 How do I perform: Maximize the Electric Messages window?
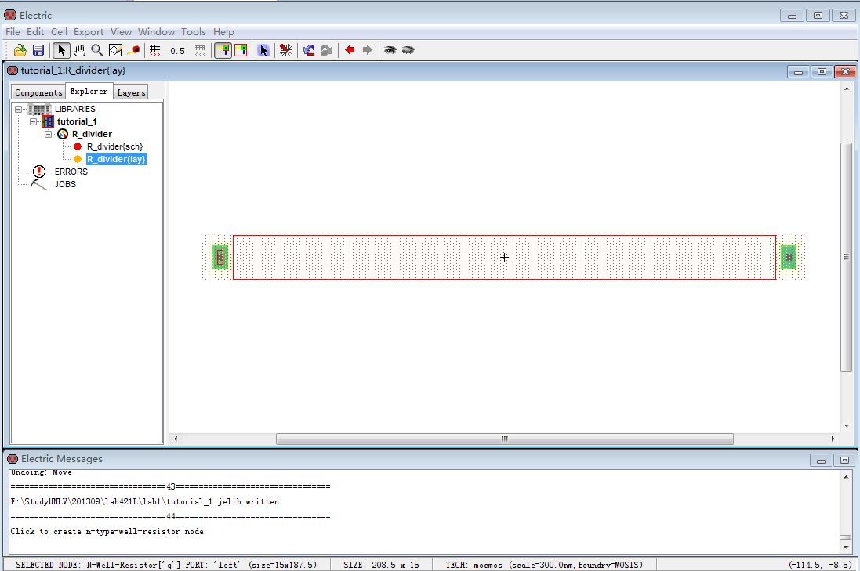point(844,461)
